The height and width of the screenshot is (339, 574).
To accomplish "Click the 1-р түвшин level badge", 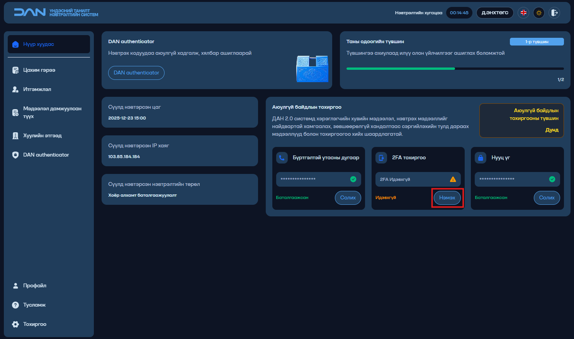I will click(x=537, y=42).
